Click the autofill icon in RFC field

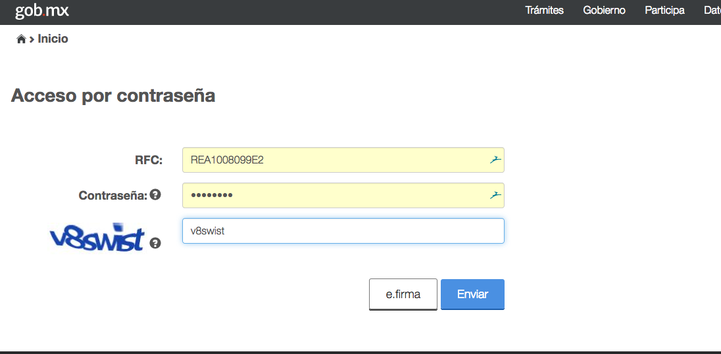(x=495, y=160)
